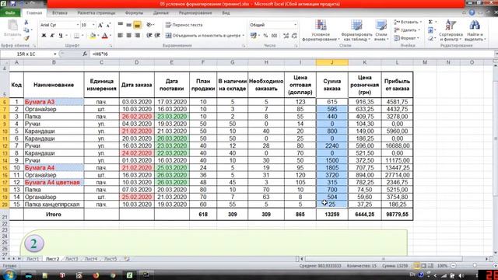Toggle italic (К) formatting

click(52, 36)
